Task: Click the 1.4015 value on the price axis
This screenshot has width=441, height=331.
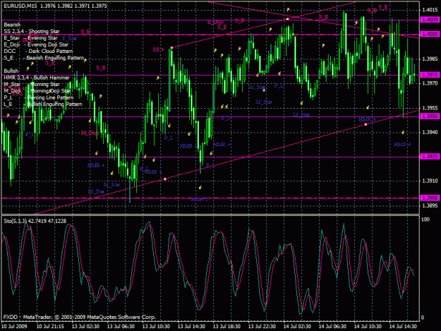Action: (x=430, y=10)
